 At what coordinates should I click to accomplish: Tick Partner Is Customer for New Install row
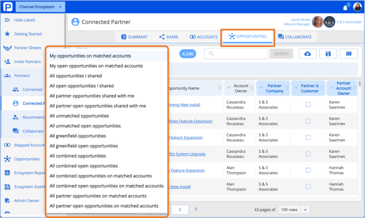tap(308, 186)
